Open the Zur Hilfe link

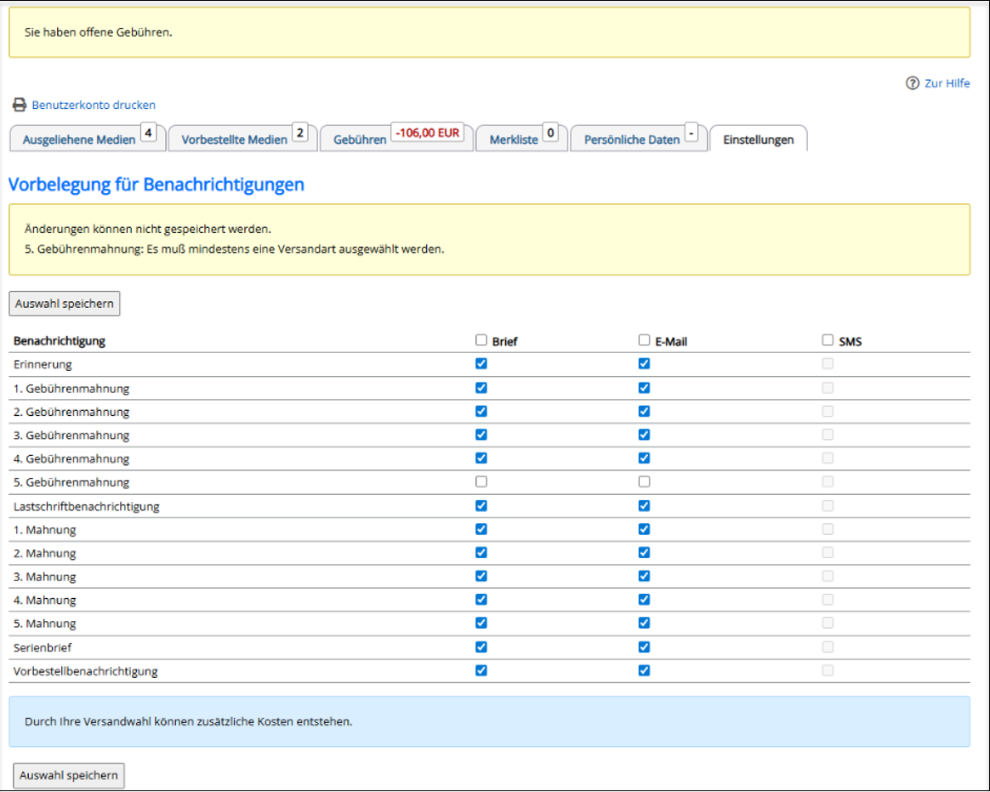(947, 83)
